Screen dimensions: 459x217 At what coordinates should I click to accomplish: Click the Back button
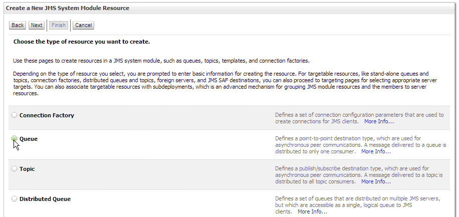point(18,25)
